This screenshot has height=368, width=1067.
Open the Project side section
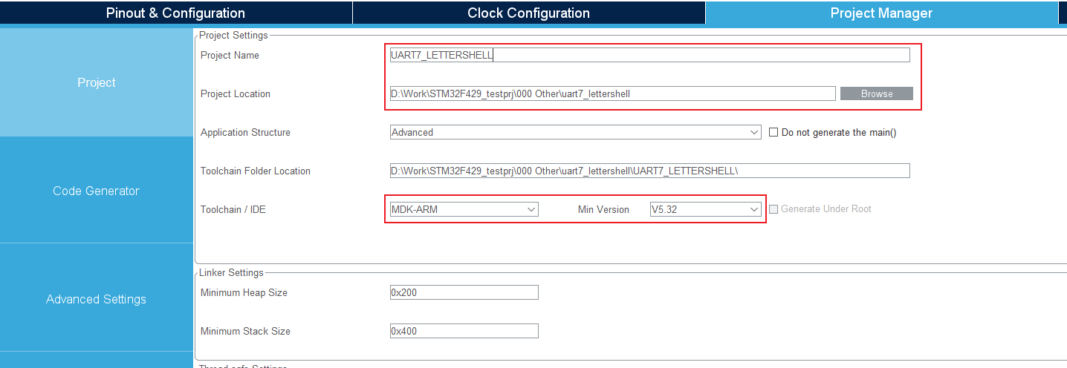[97, 82]
